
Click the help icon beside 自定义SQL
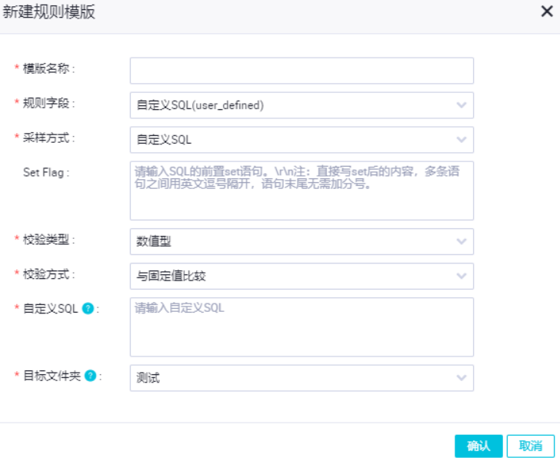[88, 309]
